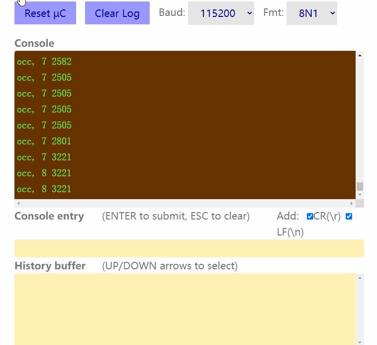Screen dimensions: 377x345
Task: Focus the Console entry input field
Action: (189, 248)
